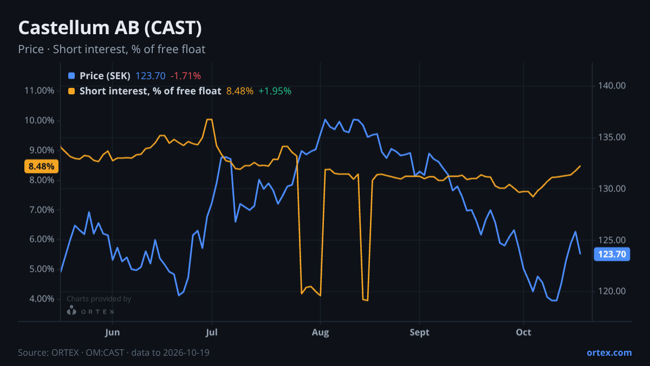The height and width of the screenshot is (366, 650).
Task: Click the ORTEX logo icon in chart
Action: coord(71,311)
